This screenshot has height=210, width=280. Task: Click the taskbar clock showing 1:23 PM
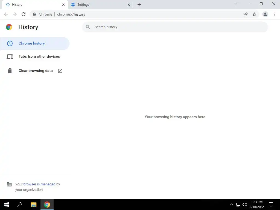[x=256, y=205]
